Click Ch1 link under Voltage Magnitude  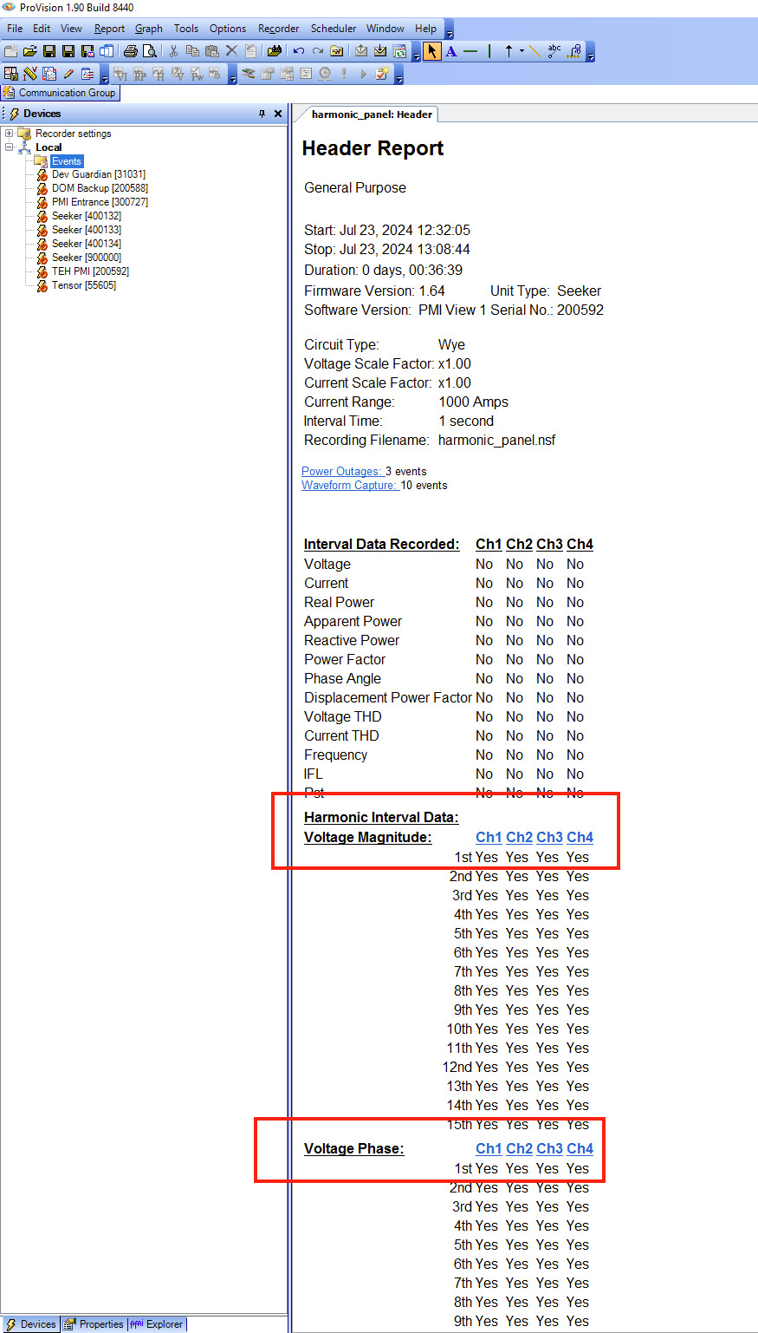tap(488, 837)
